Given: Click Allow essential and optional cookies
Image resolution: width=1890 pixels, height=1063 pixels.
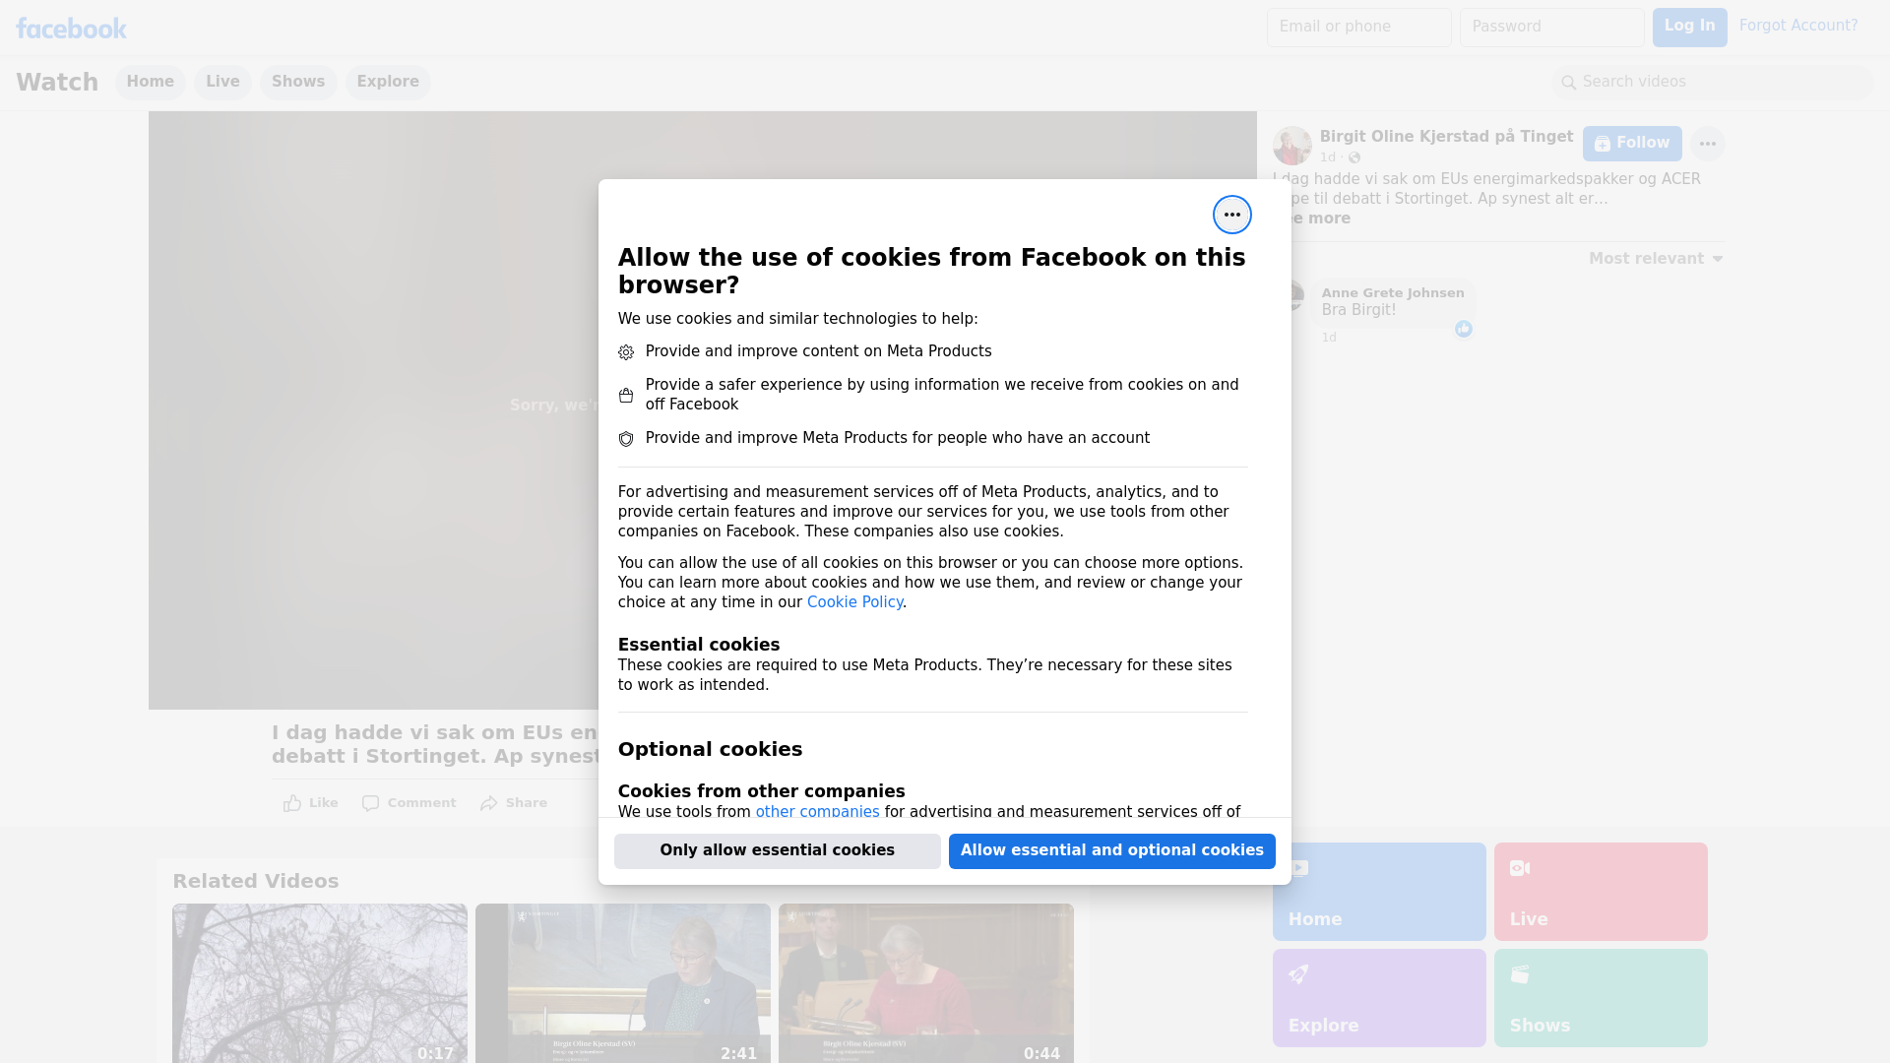Looking at the screenshot, I should tap(1111, 850).
